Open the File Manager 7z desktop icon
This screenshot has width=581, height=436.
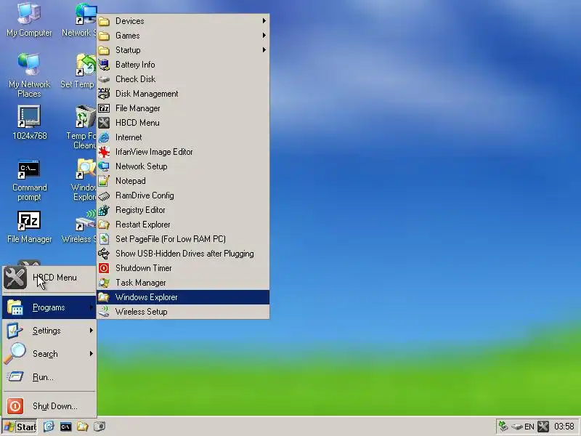pos(29,227)
